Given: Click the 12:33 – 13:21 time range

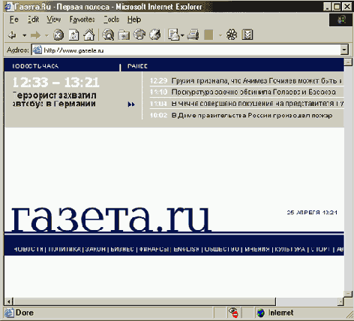Looking at the screenshot, I should pos(56,82).
